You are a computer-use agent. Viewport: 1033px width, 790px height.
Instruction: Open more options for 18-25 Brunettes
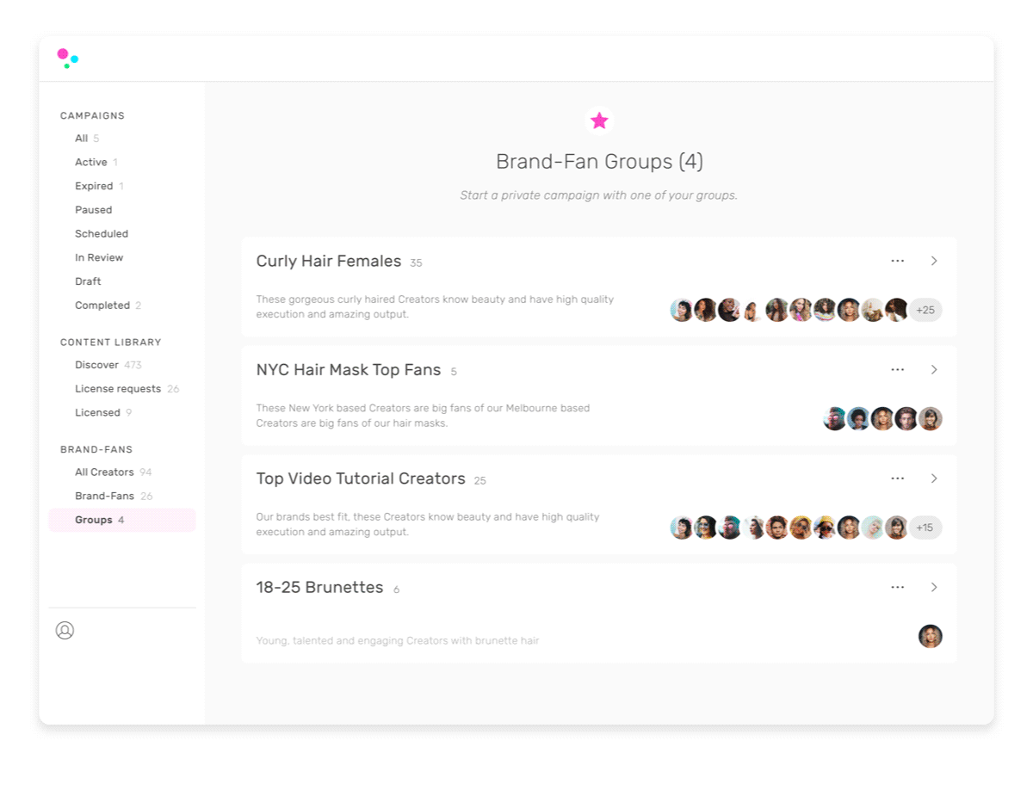897,587
